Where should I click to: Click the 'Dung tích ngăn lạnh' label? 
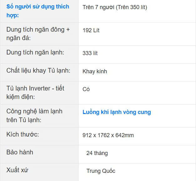pos(35,52)
